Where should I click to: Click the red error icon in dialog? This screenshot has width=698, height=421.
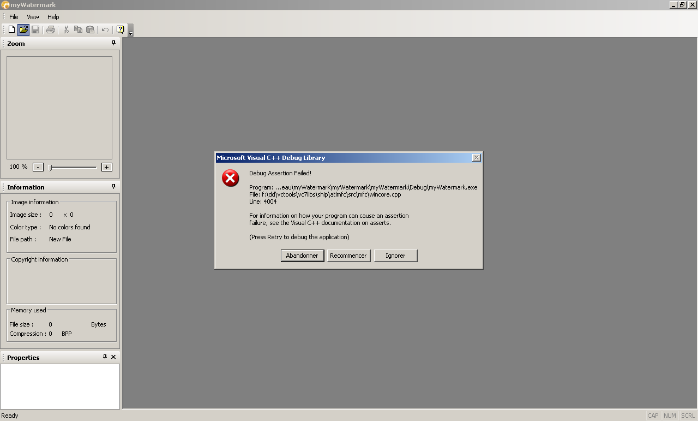[x=231, y=178]
